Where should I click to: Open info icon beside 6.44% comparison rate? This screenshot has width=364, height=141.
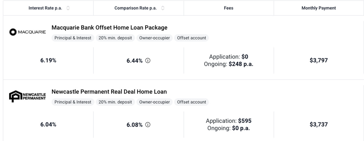click(148, 61)
